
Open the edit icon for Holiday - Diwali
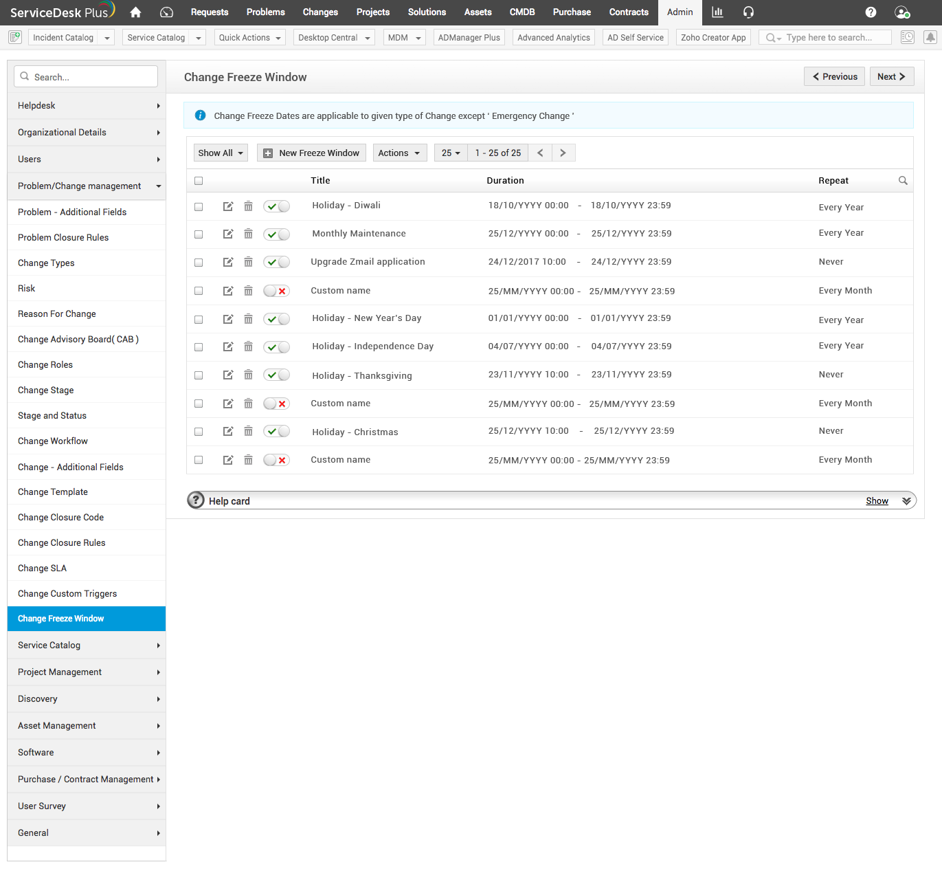tap(228, 206)
